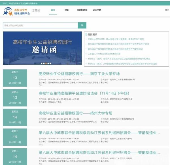170x165 pixels.
Task: Click the search magnifier button
Action: pos(82,25)
